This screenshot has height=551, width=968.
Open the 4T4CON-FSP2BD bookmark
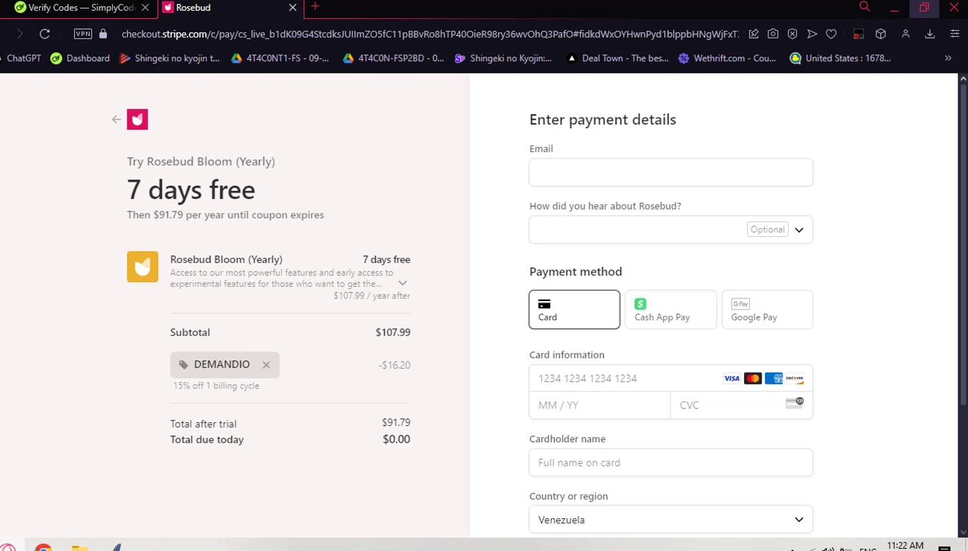point(393,58)
